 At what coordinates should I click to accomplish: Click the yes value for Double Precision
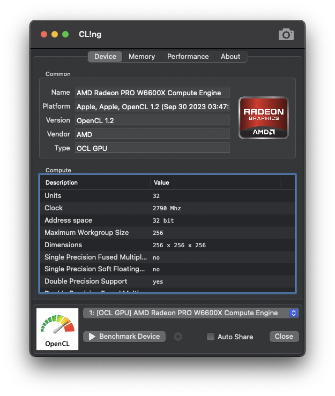point(158,281)
